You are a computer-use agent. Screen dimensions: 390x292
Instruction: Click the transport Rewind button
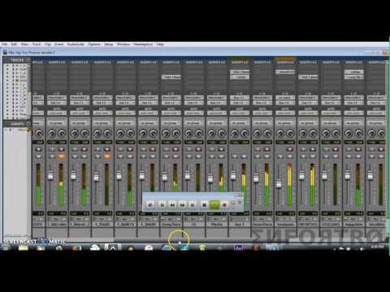coord(172,205)
